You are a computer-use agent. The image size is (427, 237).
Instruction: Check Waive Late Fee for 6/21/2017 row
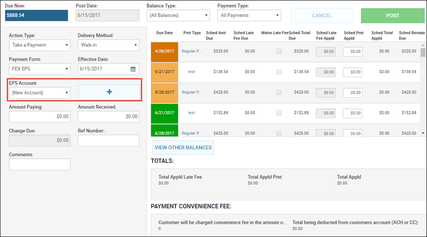click(x=279, y=113)
